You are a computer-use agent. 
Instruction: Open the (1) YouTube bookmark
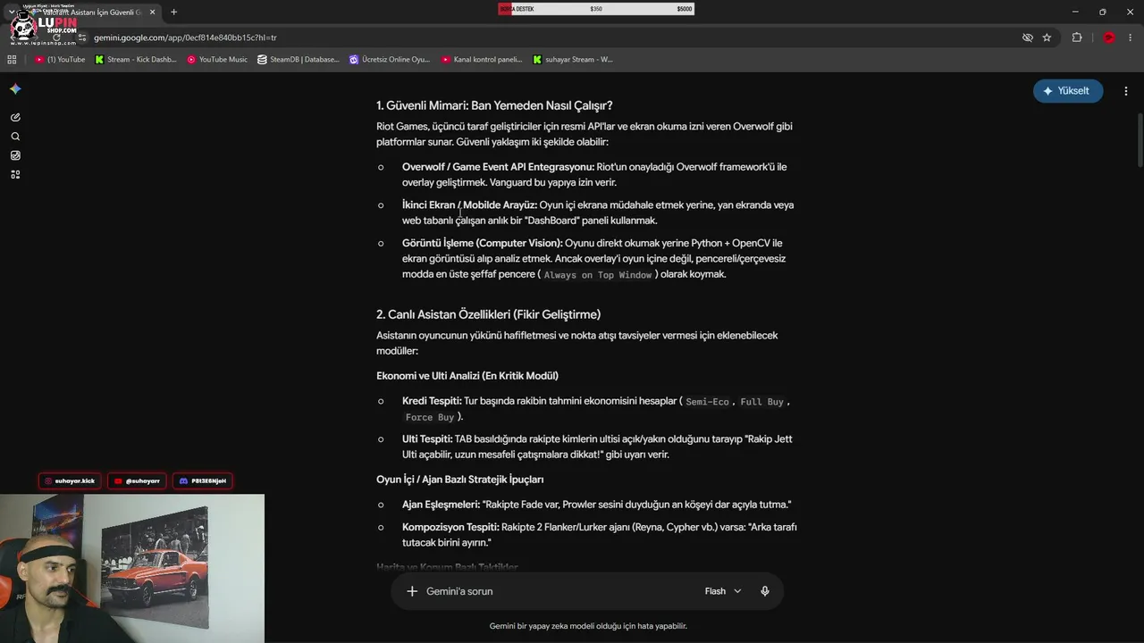pyautogui.click(x=60, y=60)
